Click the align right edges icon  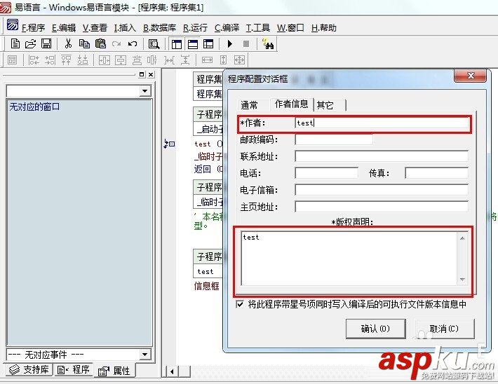point(50,60)
